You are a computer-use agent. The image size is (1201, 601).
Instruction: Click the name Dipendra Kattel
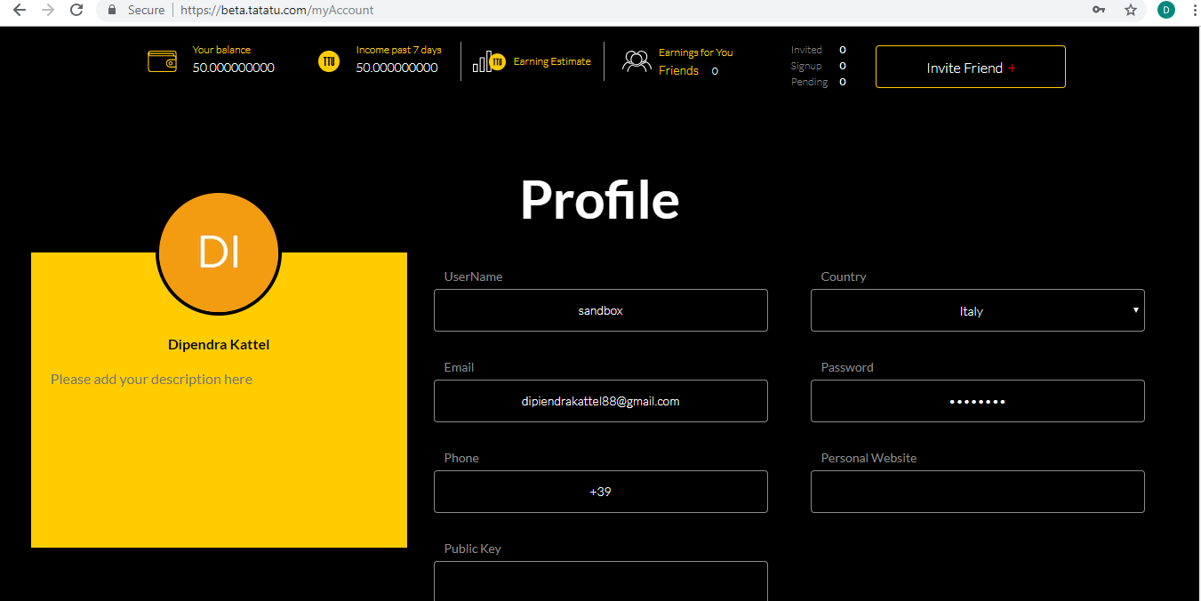(219, 345)
